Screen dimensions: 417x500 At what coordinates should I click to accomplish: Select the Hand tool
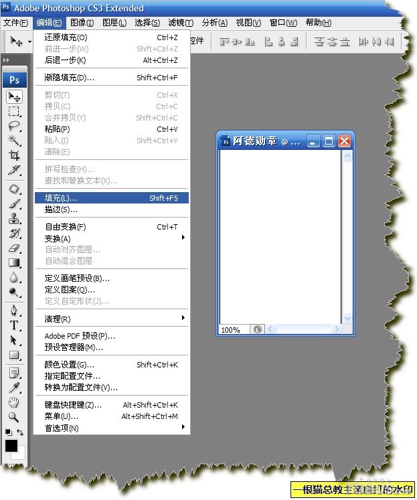click(x=14, y=402)
